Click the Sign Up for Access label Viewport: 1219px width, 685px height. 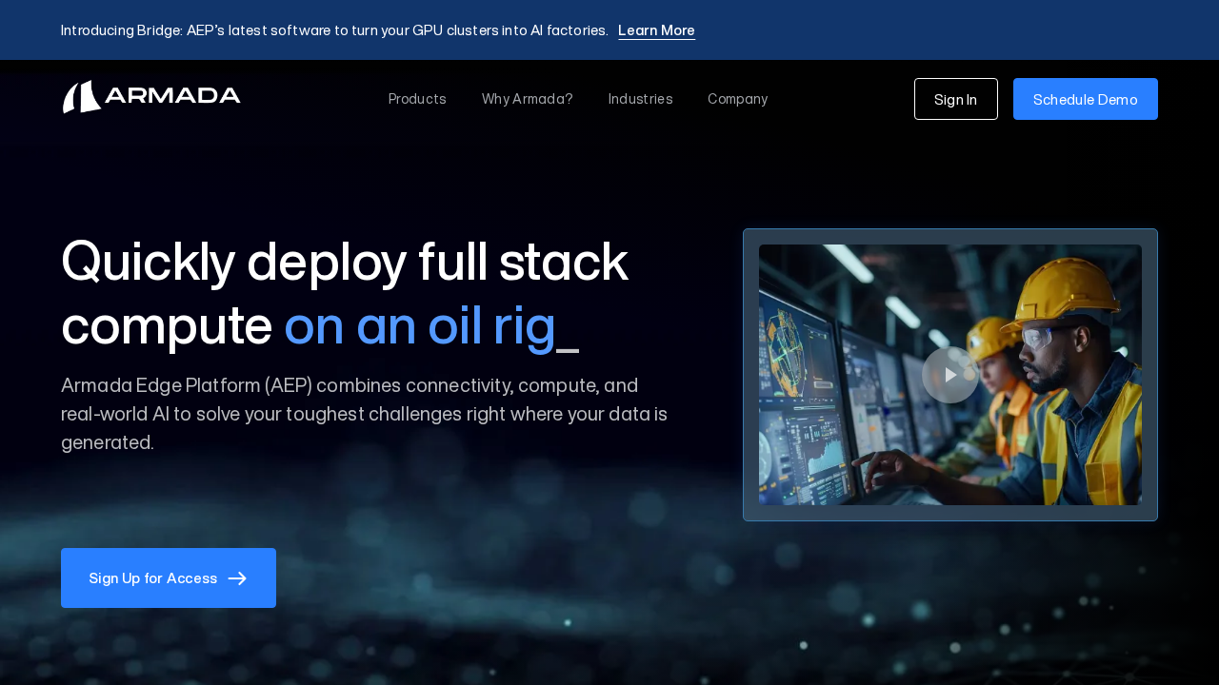point(152,578)
